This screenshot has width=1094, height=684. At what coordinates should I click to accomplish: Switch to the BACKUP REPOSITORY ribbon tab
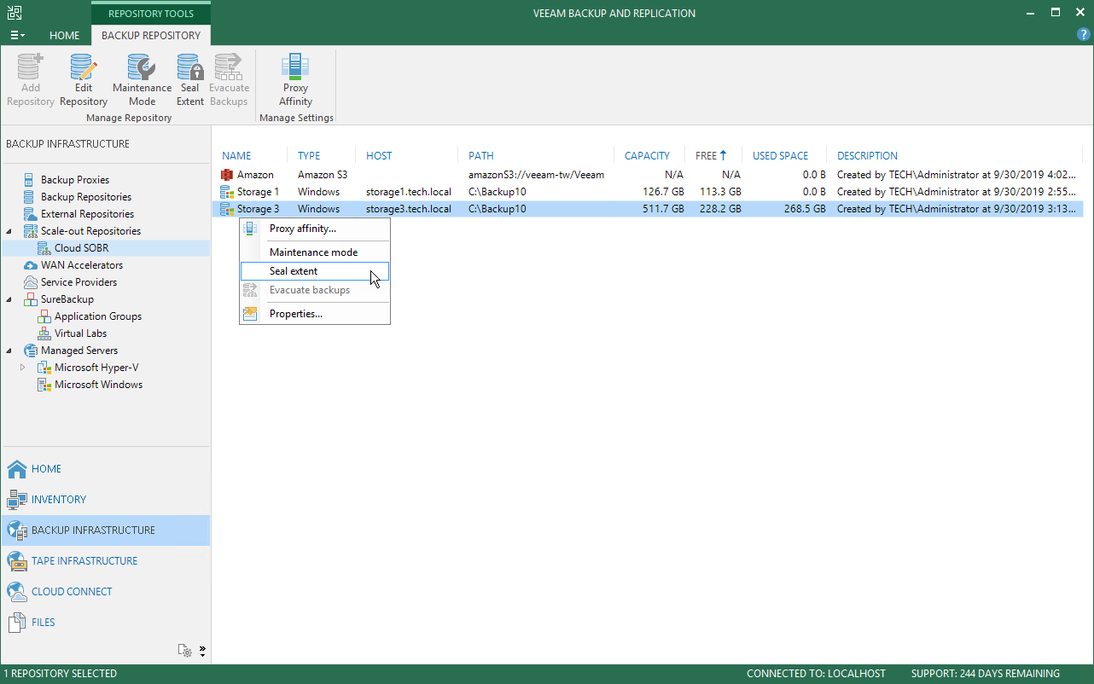151,36
